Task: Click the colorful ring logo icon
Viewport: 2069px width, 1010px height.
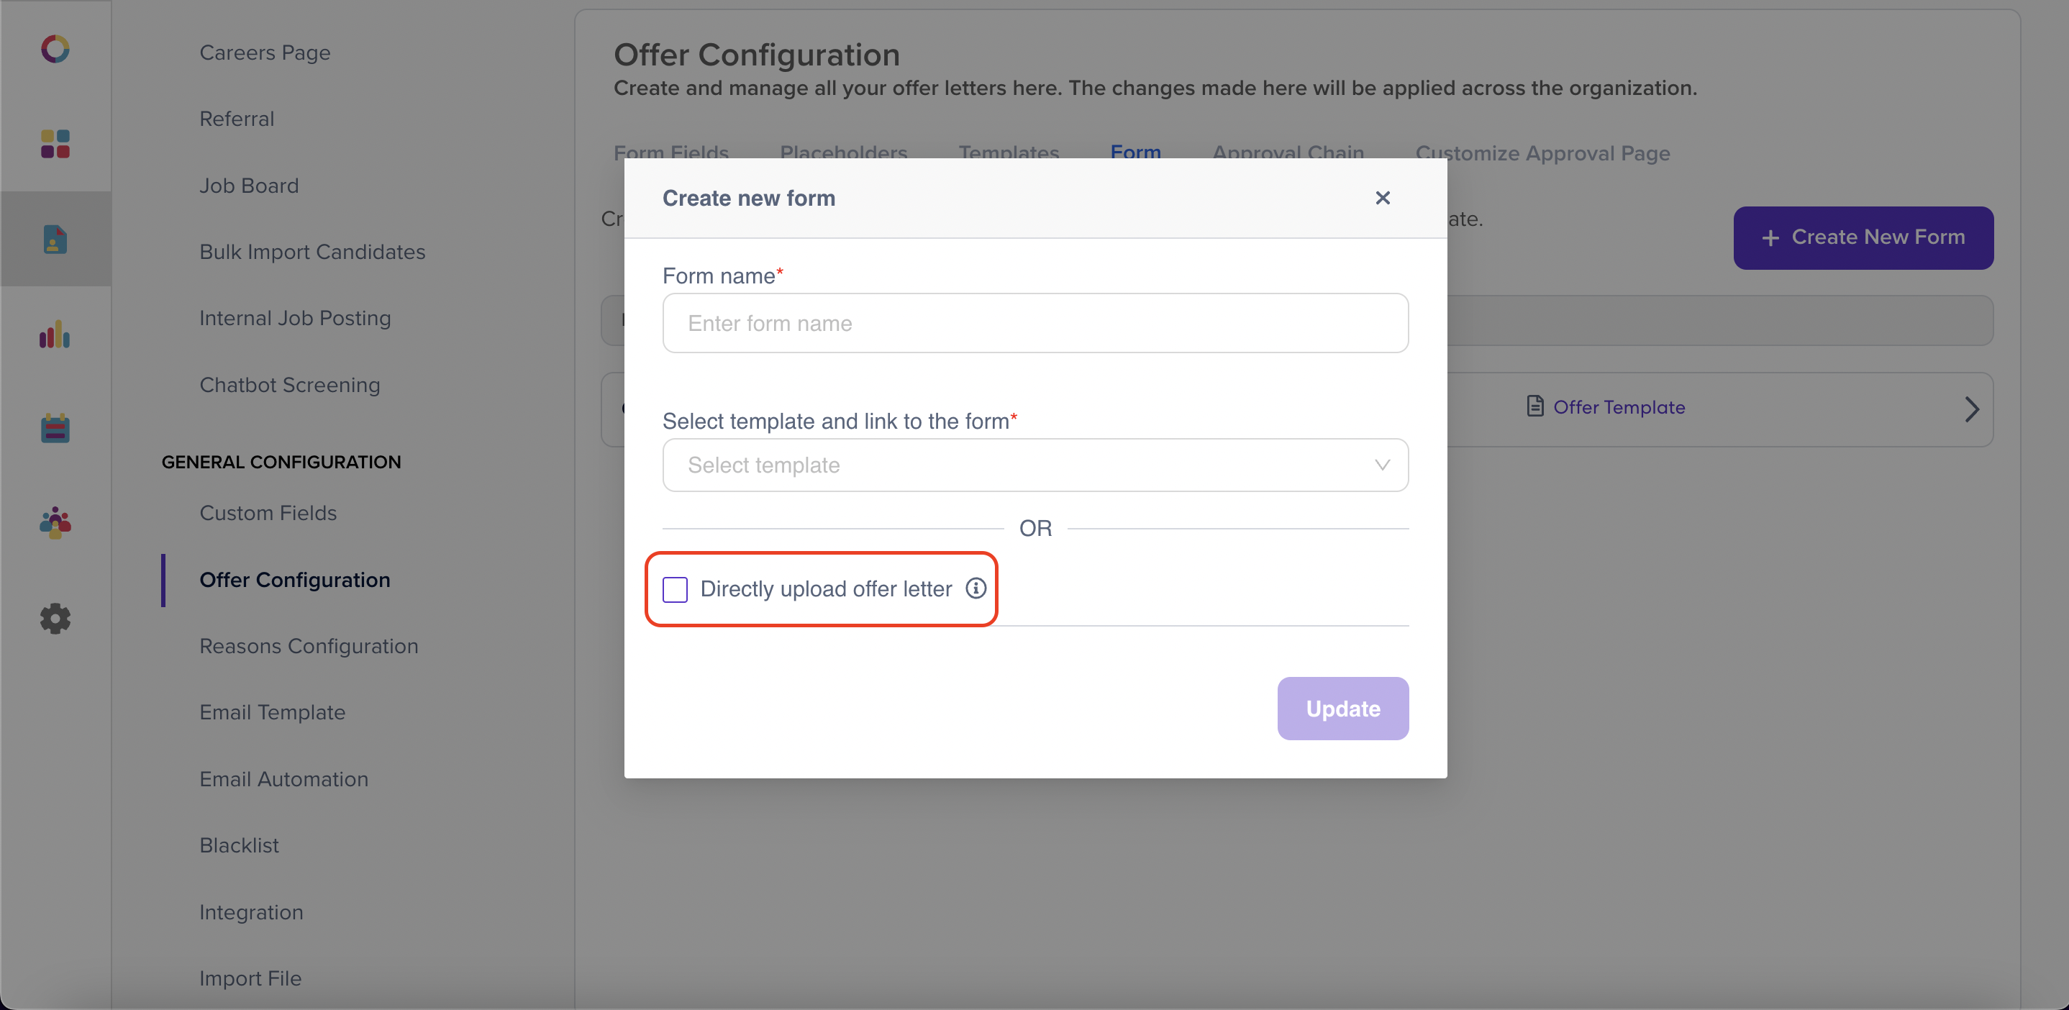Action: (55, 49)
